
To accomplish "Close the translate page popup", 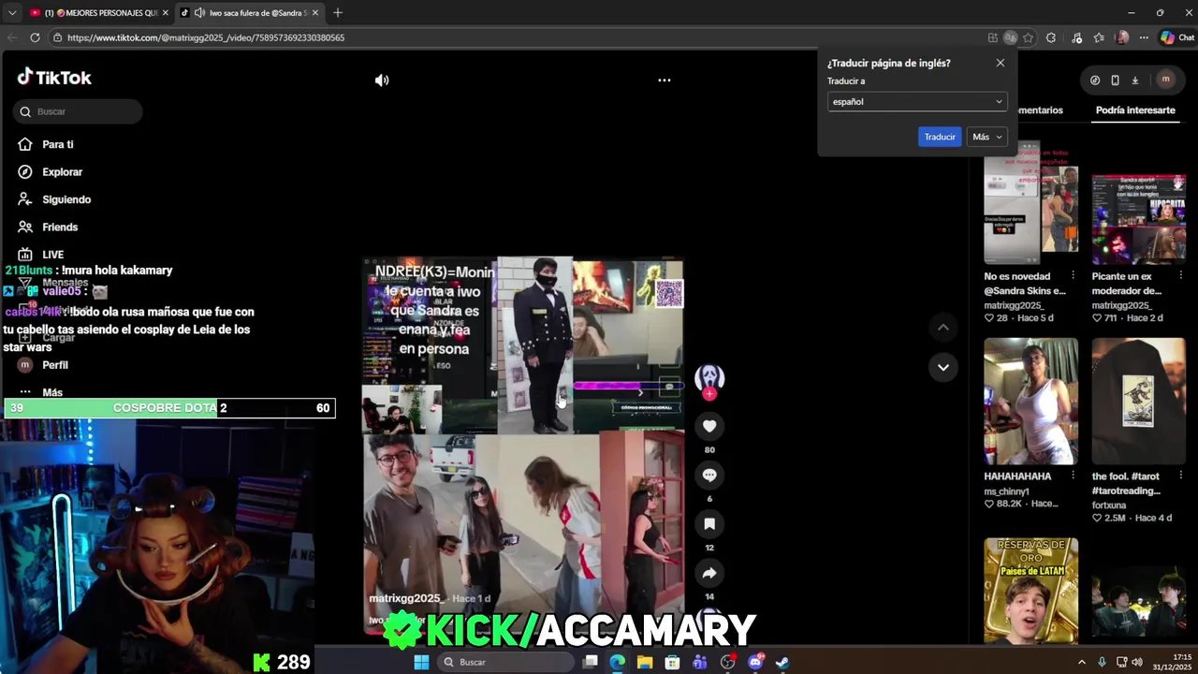I will click(x=1000, y=63).
